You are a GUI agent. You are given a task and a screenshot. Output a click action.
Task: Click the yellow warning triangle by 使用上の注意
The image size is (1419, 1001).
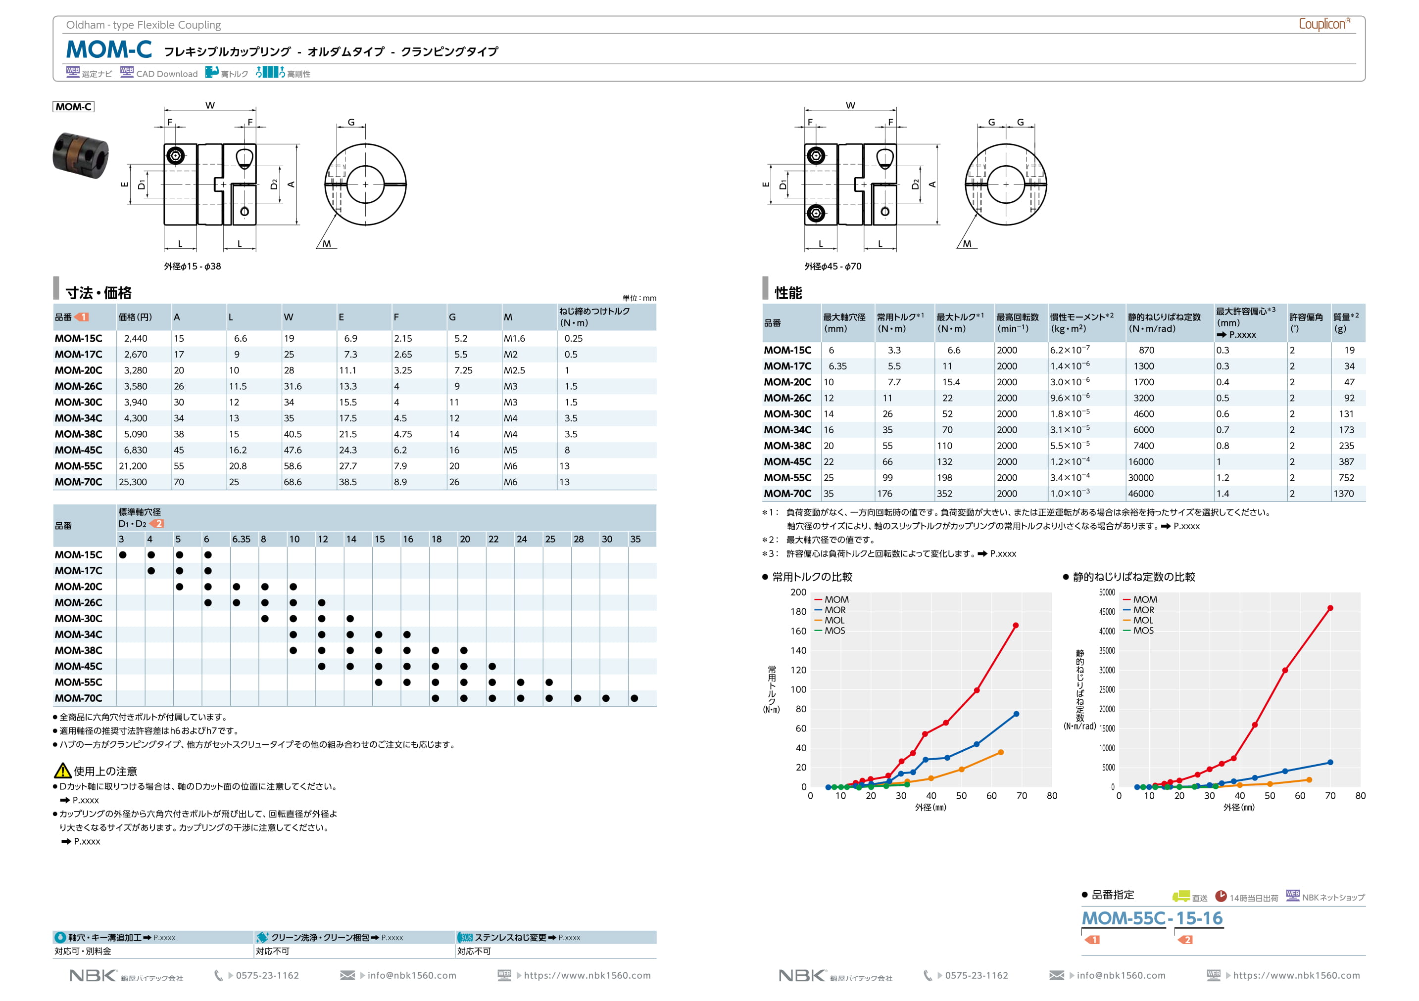tap(62, 771)
